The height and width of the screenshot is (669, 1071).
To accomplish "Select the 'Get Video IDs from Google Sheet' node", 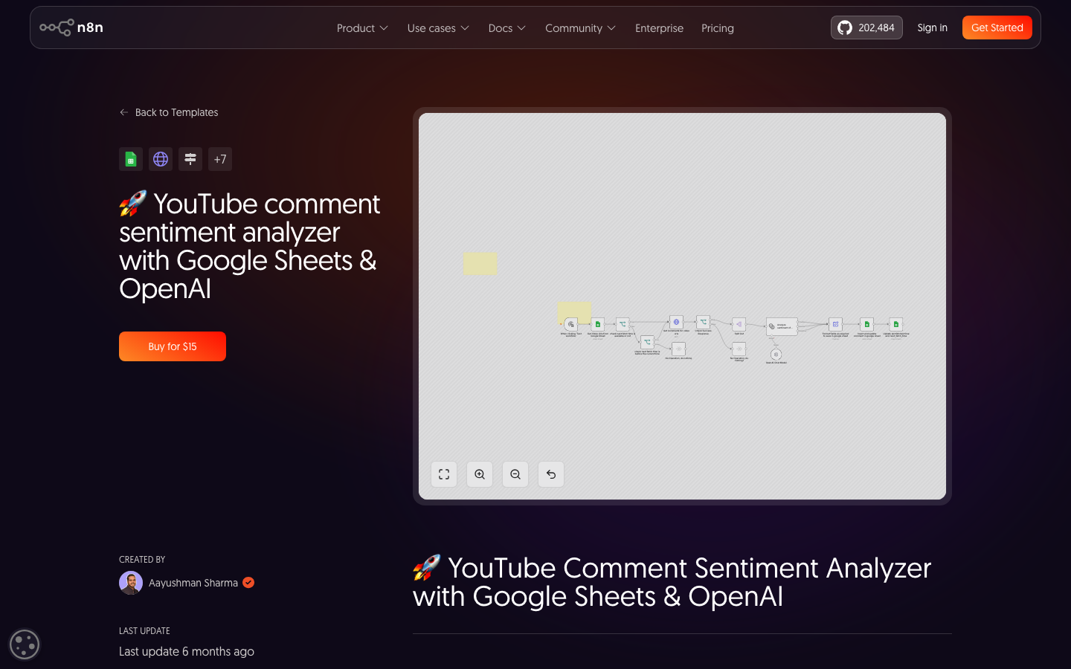I will (598, 325).
